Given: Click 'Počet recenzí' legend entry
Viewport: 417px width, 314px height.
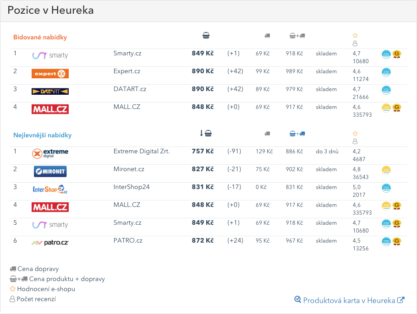Looking at the screenshot, I should pyautogui.click(x=33, y=299).
